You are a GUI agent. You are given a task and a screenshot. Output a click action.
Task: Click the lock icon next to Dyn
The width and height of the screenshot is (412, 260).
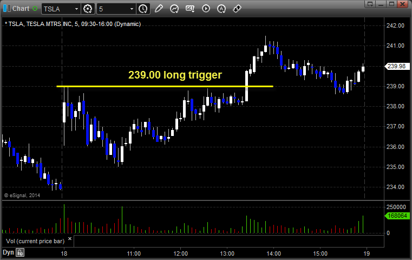click(20, 252)
